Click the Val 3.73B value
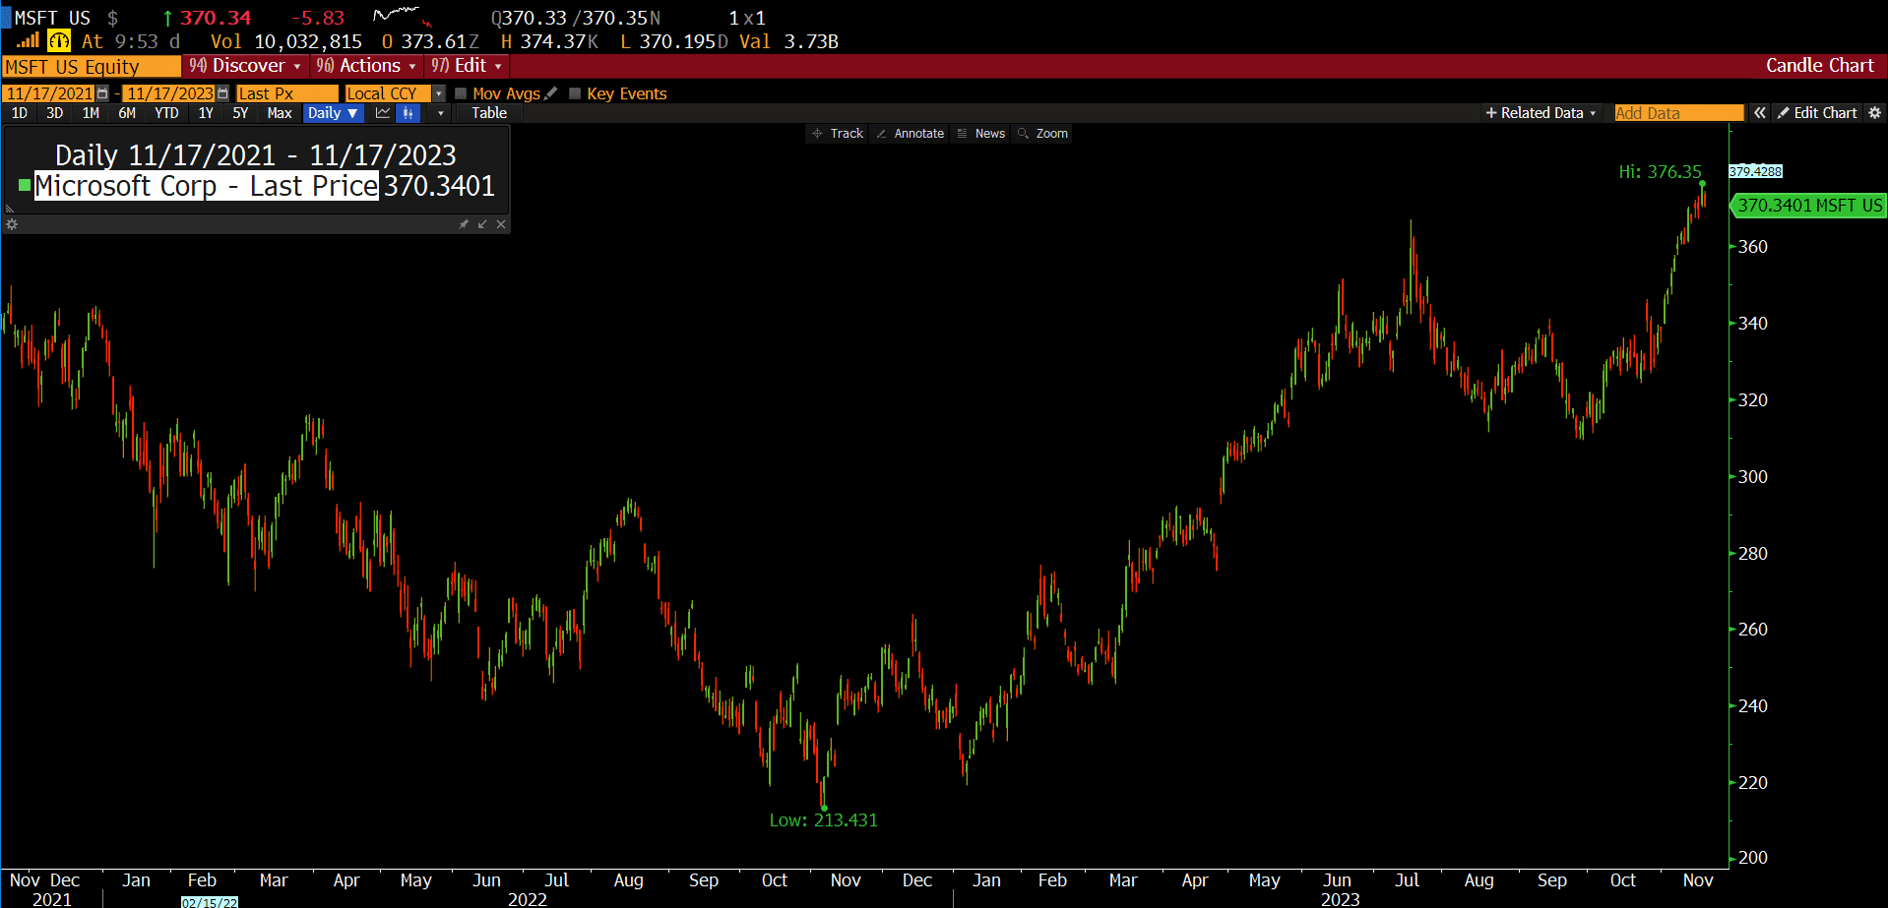This screenshot has width=1888, height=908. click(788, 41)
